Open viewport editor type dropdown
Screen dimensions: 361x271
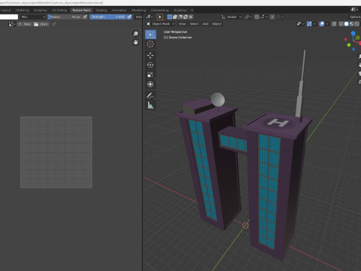point(150,17)
